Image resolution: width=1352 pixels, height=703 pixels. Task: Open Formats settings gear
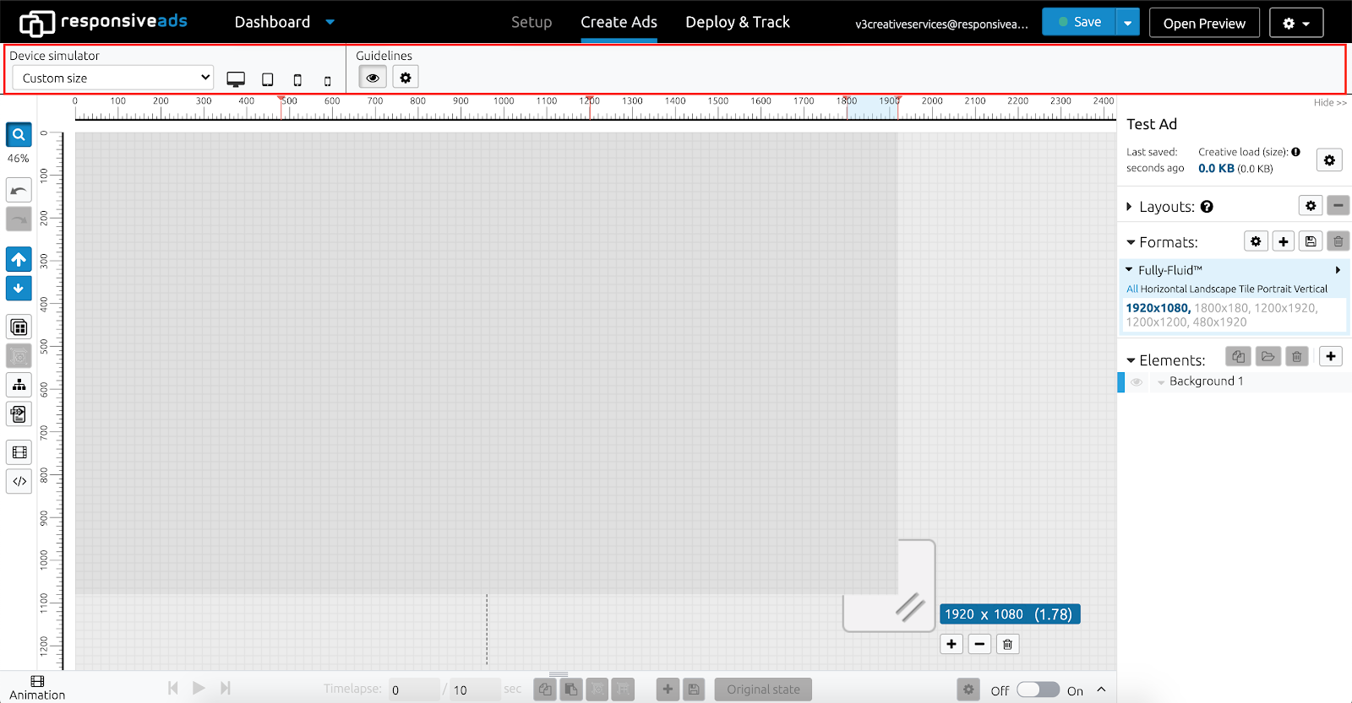tap(1256, 241)
